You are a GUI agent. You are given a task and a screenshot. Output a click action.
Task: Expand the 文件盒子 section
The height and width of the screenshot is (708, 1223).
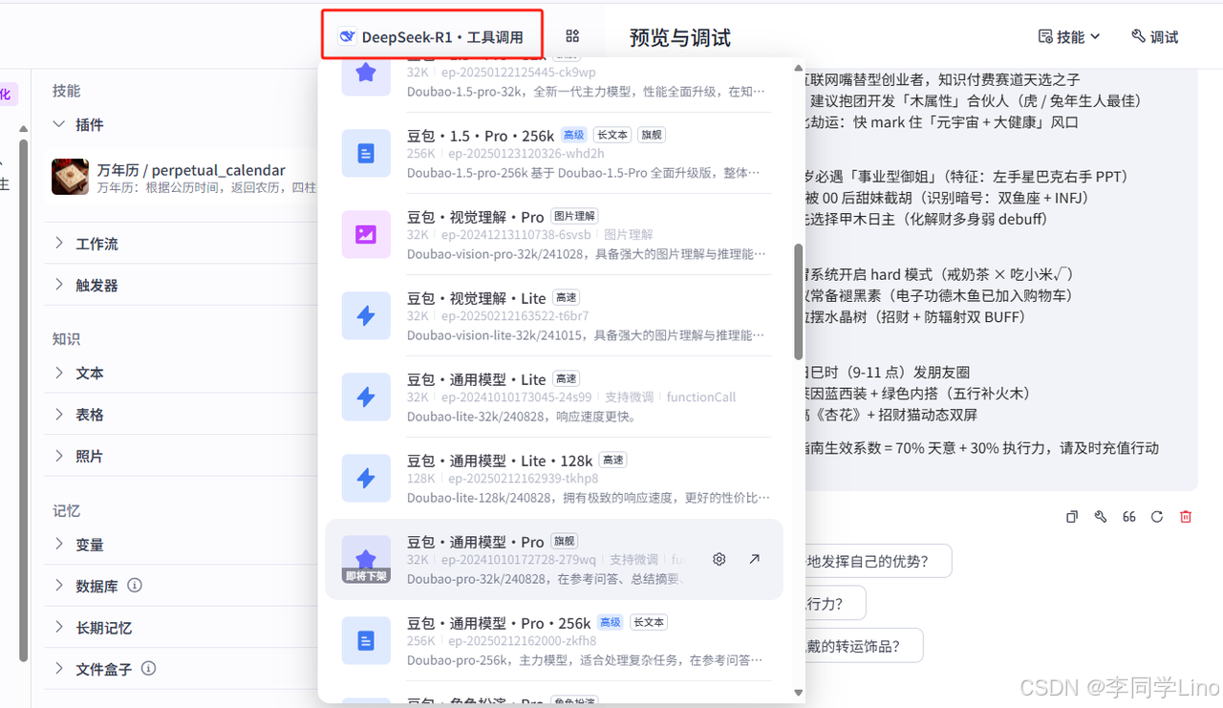click(59, 669)
